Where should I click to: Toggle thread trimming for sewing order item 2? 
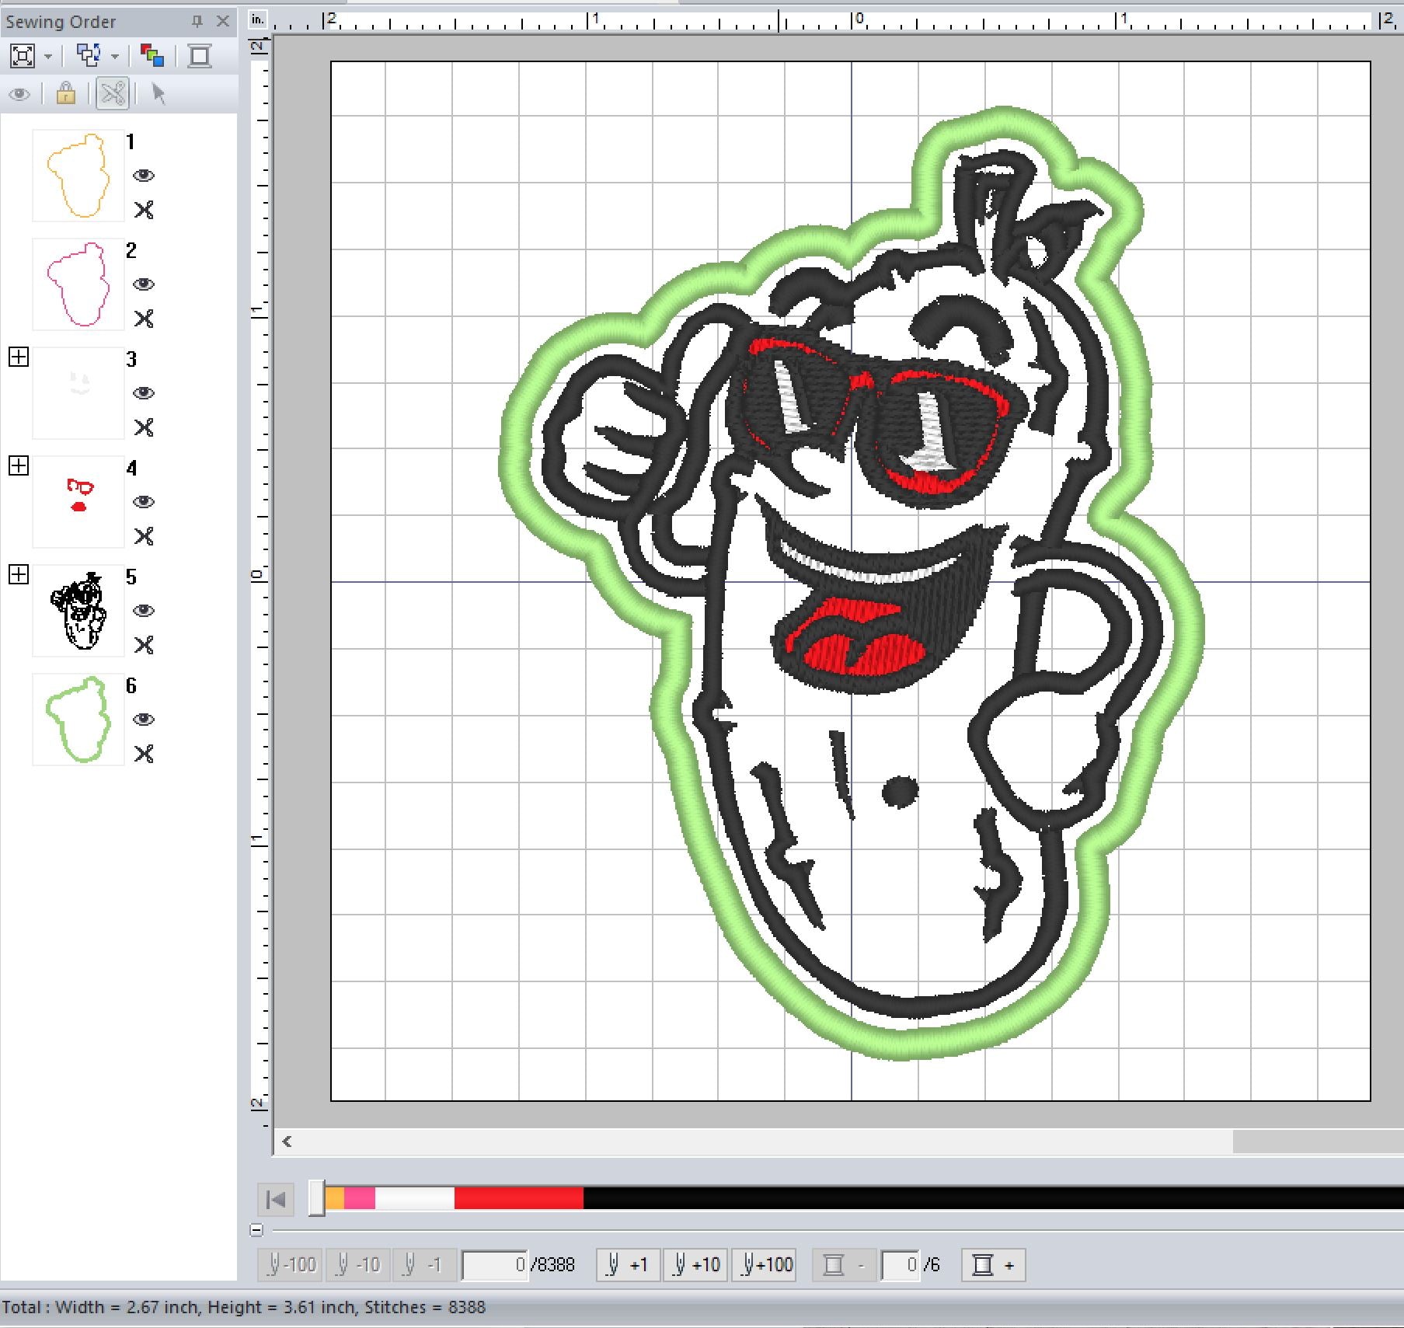(144, 319)
